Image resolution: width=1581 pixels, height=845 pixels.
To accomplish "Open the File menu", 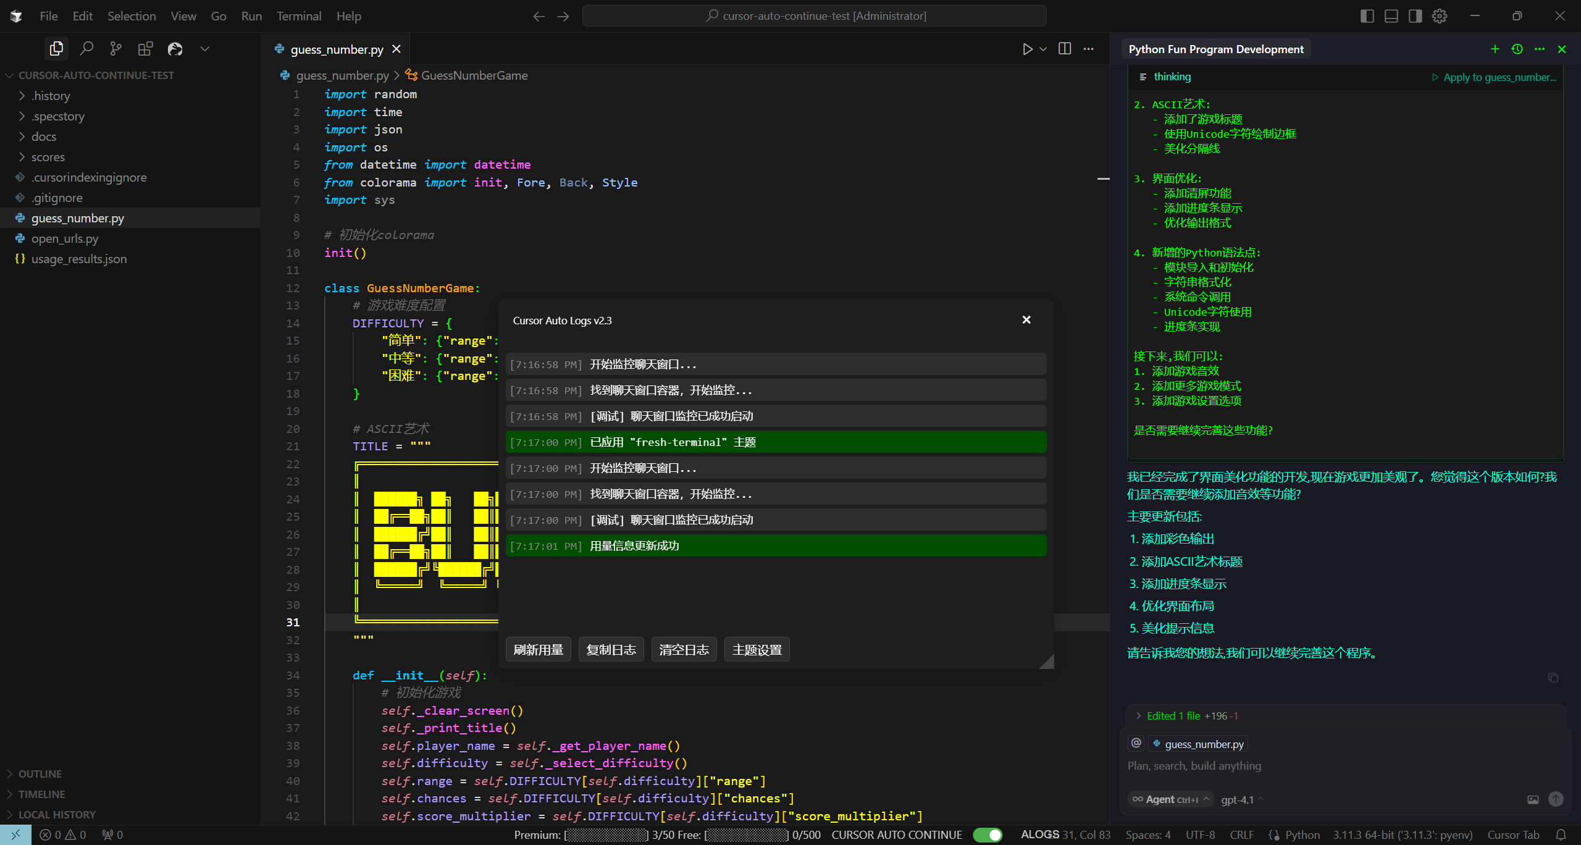I will [49, 16].
